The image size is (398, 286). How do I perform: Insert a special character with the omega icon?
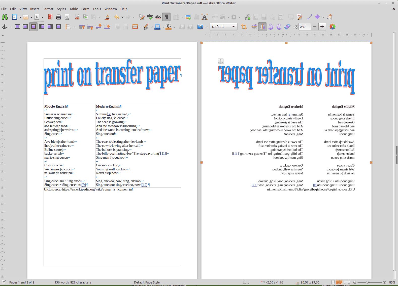pos(234,17)
